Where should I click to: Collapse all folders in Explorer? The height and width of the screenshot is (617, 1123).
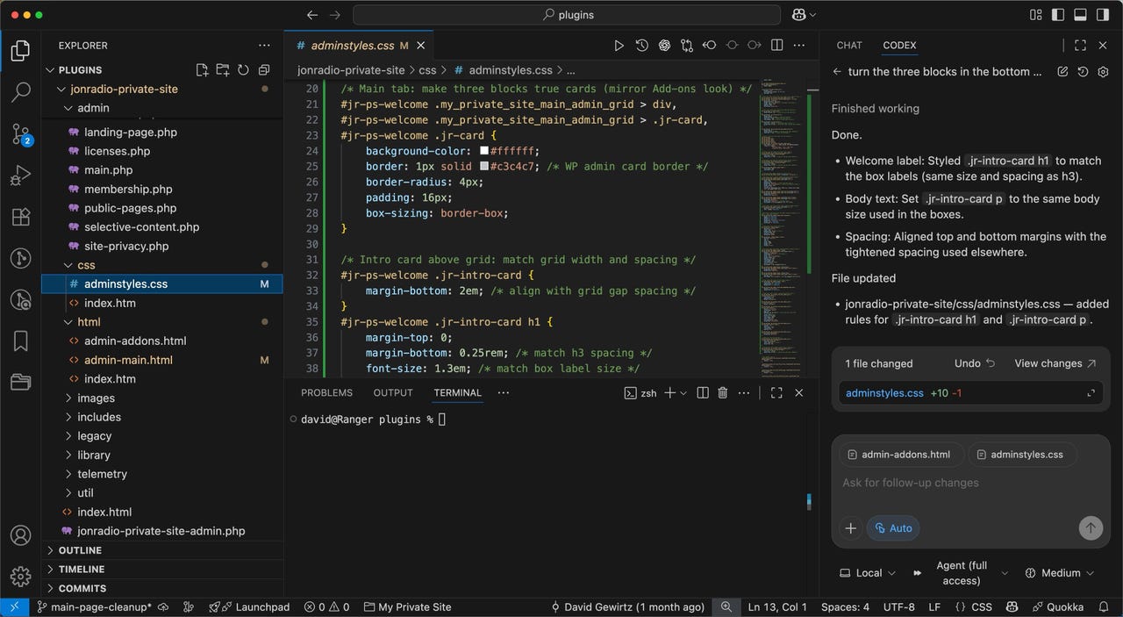[263, 70]
